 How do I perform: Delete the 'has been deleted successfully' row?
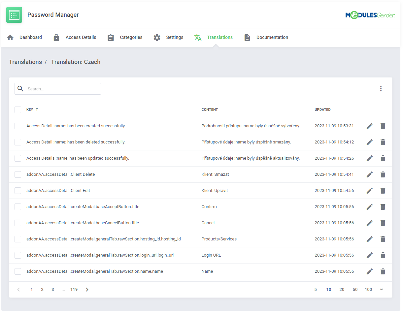pyautogui.click(x=383, y=142)
